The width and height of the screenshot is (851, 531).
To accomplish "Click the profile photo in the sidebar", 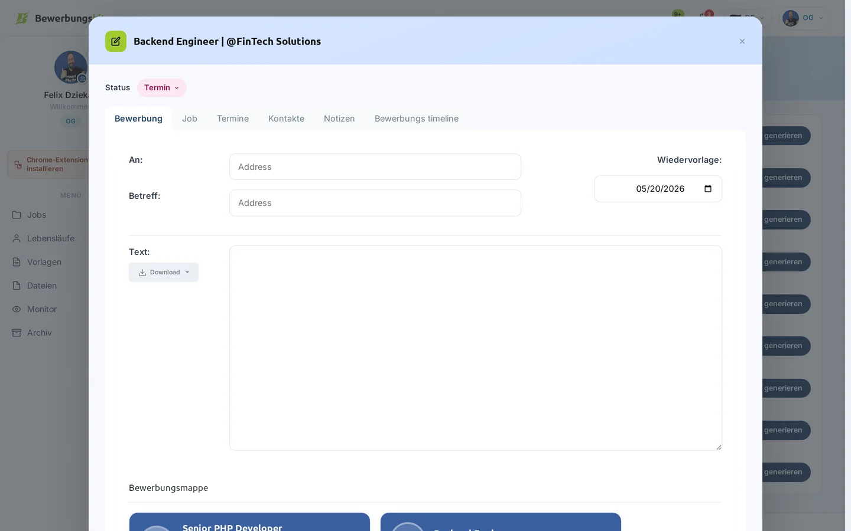I will [x=71, y=67].
